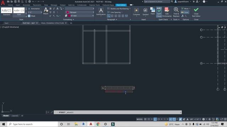Open Line Spacing menu
Screen dimensions: 227x127
pos(115,12)
